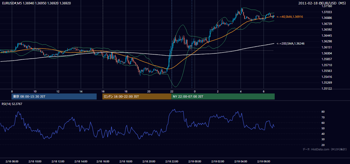Click hour label 22 under the price chart
The image size is (350, 164).
click(x=172, y=91)
